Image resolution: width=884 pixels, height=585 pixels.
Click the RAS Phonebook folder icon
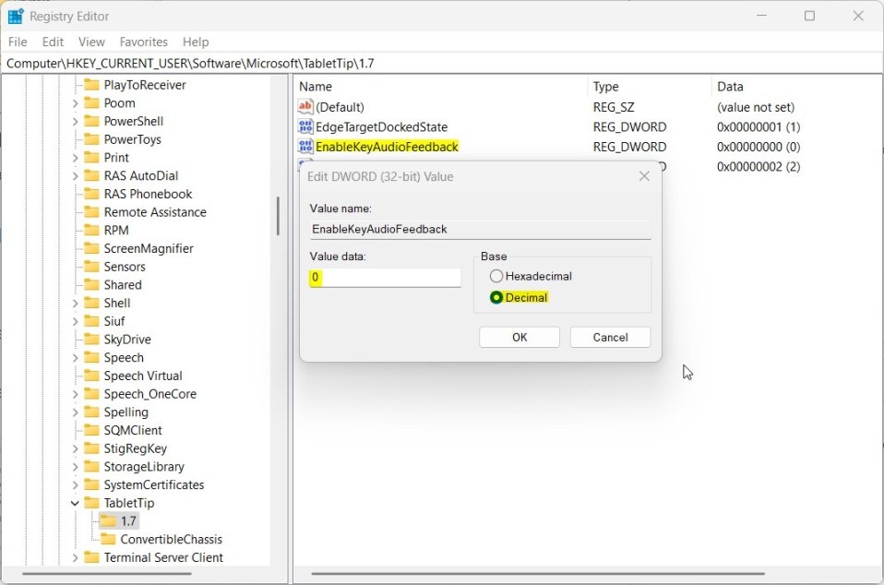tap(90, 194)
